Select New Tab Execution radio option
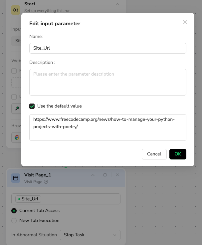The image size is (202, 245). pos(14,221)
